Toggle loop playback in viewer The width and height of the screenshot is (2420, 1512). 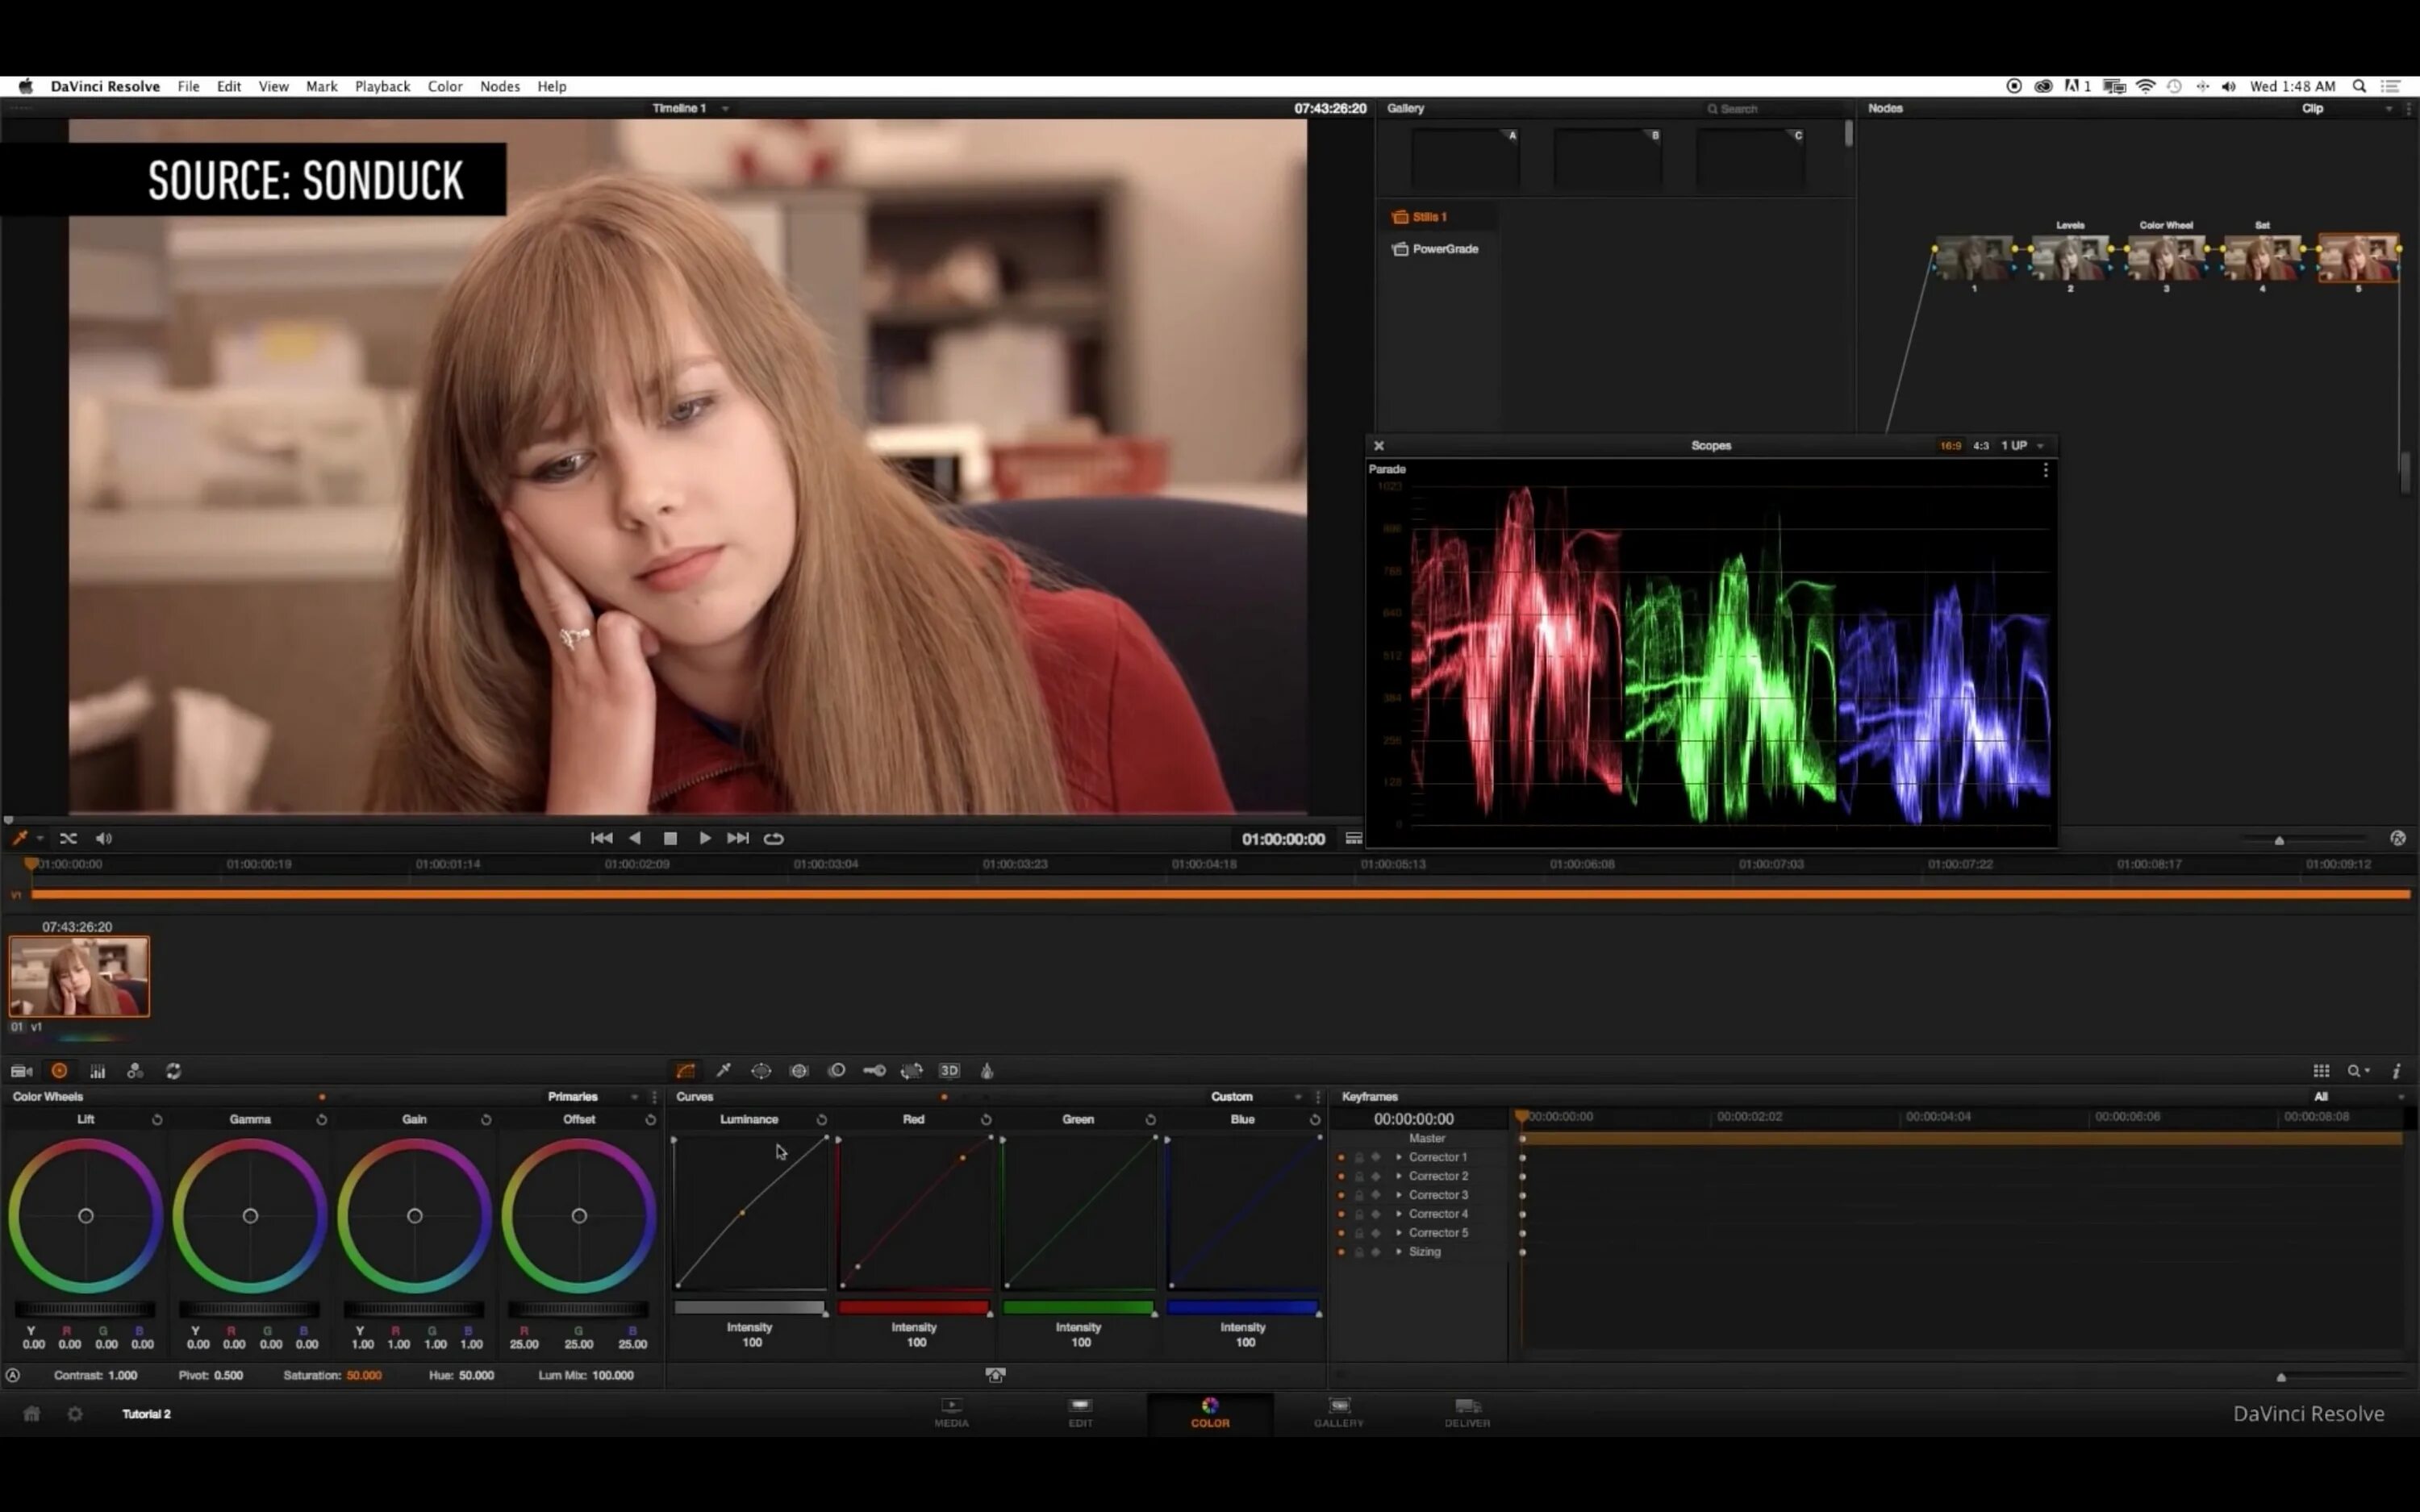tap(774, 838)
